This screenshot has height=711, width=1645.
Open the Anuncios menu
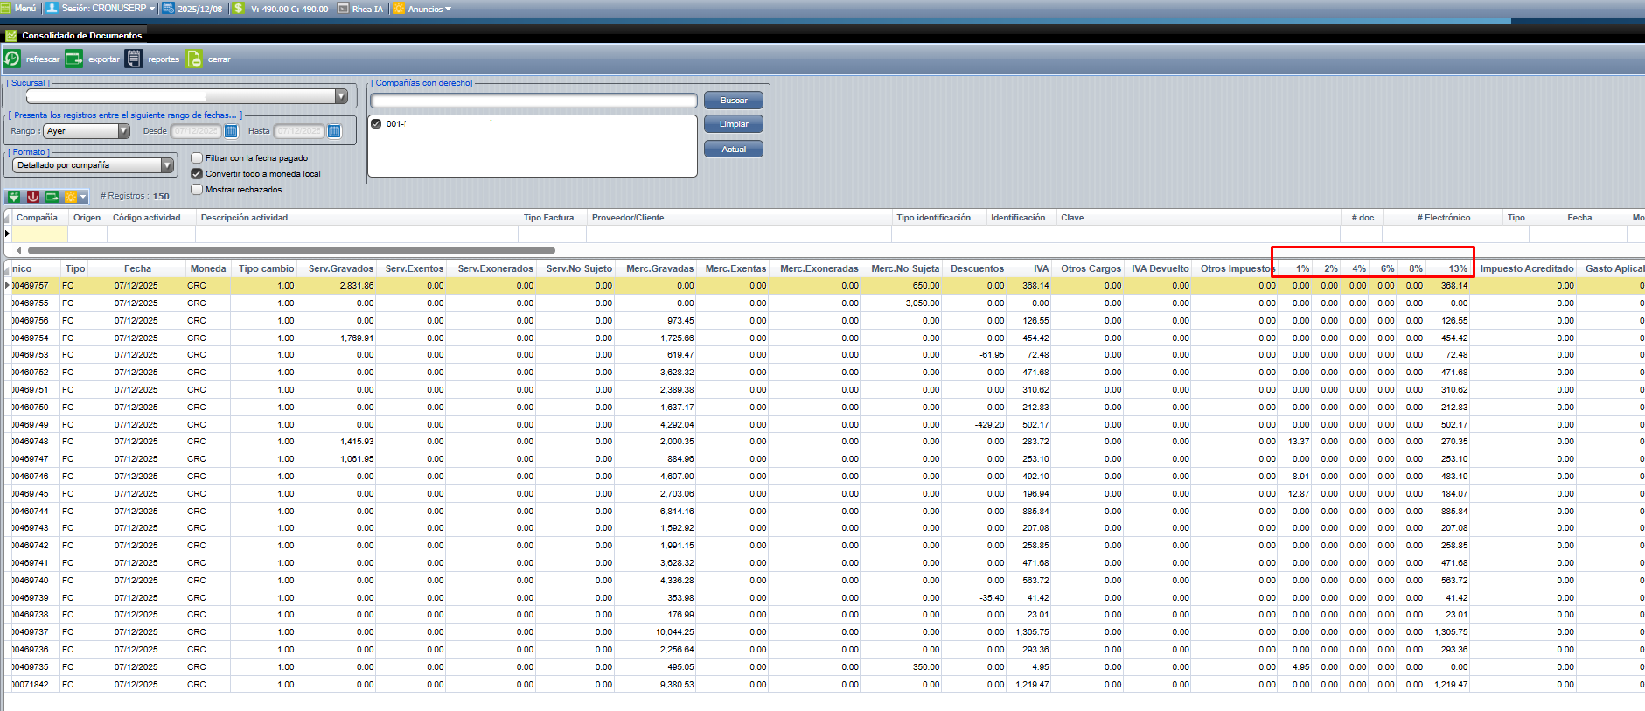point(424,9)
